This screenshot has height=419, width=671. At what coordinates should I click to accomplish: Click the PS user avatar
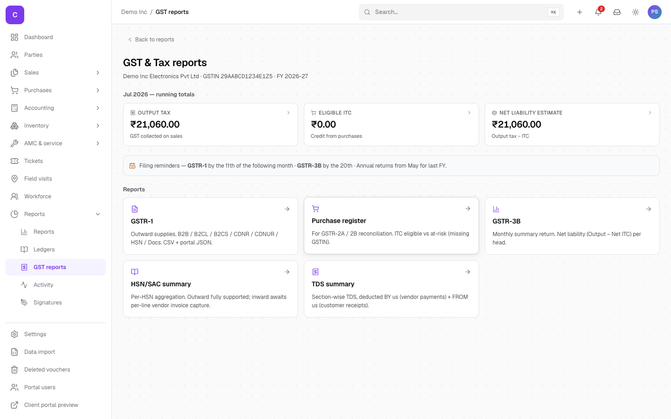point(655,12)
